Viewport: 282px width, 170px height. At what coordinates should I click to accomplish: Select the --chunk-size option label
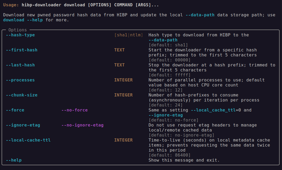click(x=22, y=95)
